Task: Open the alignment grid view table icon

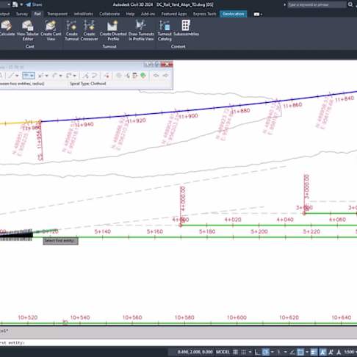Action: pos(134,76)
